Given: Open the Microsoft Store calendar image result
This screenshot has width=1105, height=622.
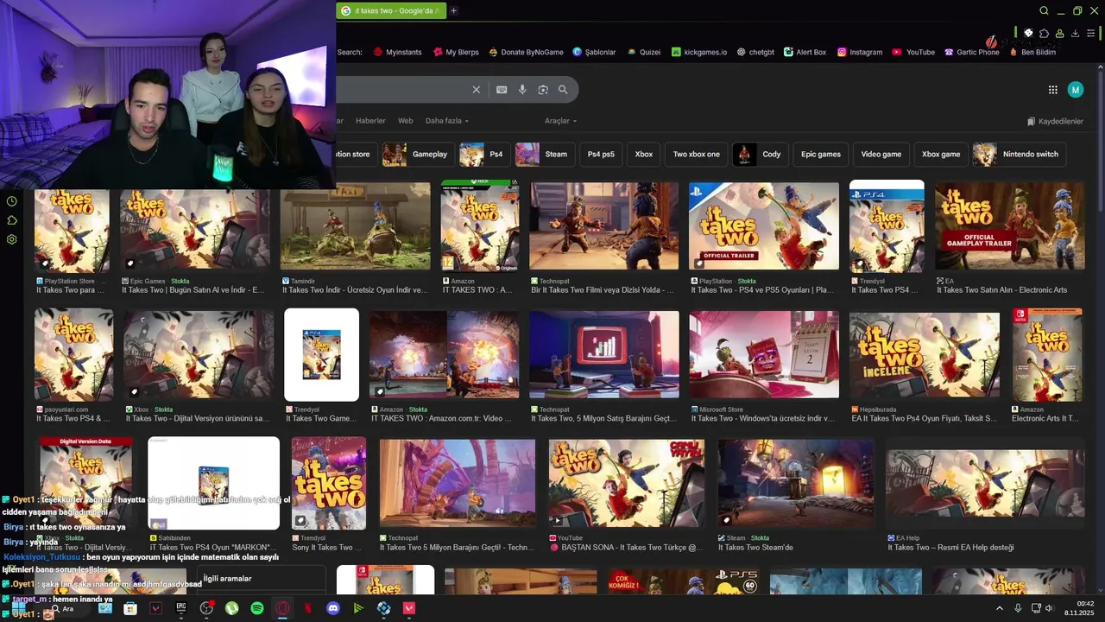Looking at the screenshot, I should [x=763, y=355].
